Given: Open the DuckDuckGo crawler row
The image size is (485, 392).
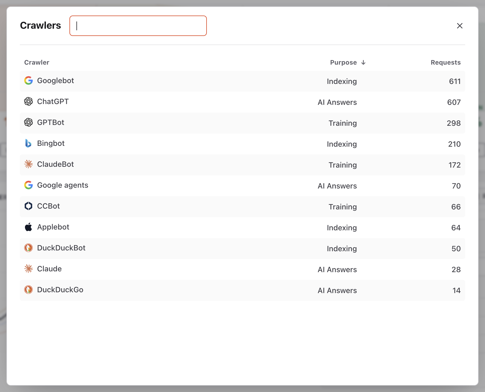Looking at the screenshot, I should 242,290.
